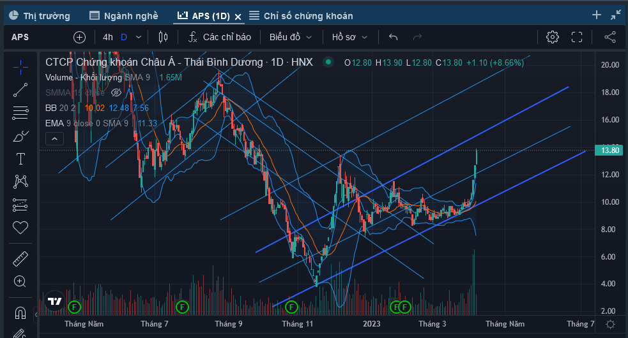Add a new tab with plus icon
The height and width of the screenshot is (338, 628).
(x=597, y=15)
